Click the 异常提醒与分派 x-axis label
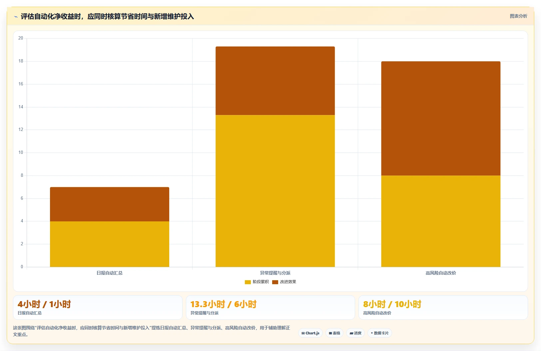 click(x=275, y=273)
